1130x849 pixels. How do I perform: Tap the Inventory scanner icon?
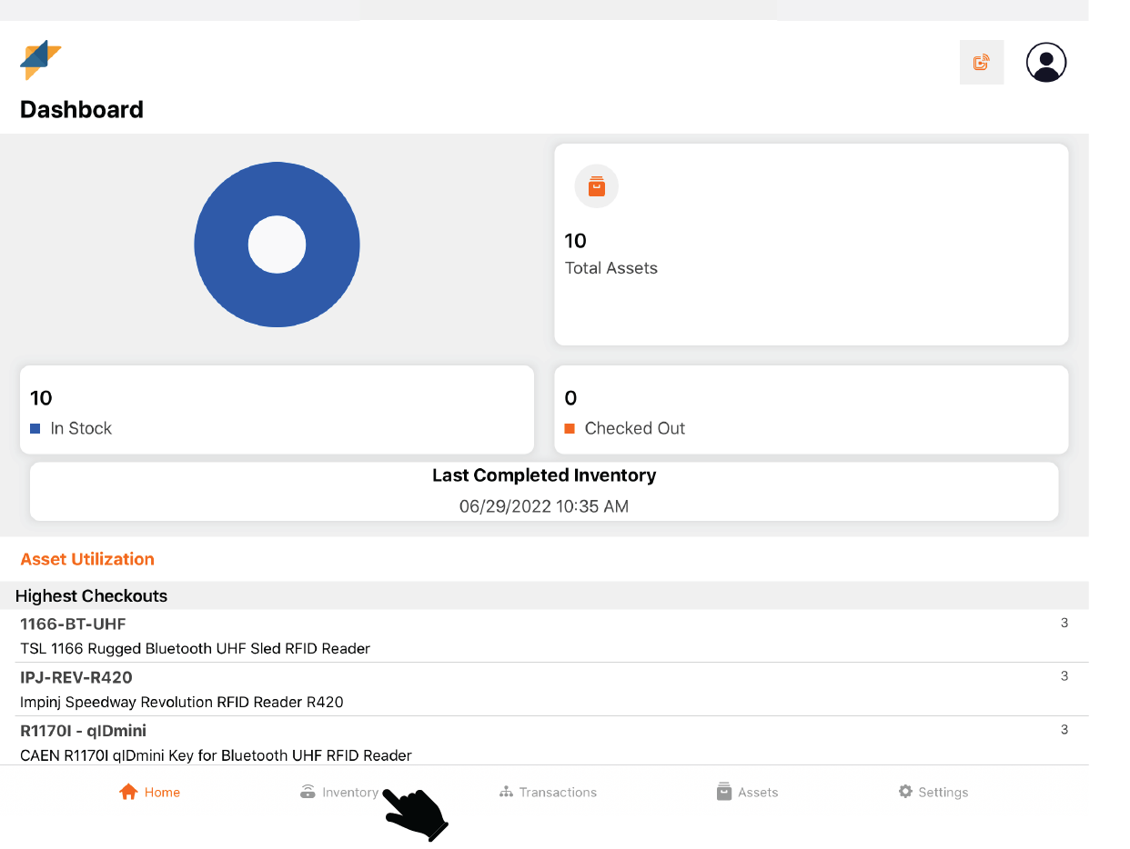coord(308,792)
